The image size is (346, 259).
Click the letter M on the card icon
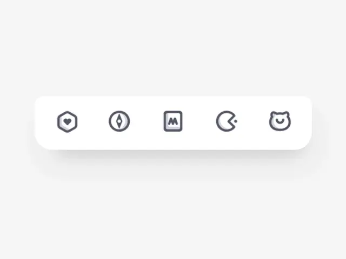click(173, 121)
